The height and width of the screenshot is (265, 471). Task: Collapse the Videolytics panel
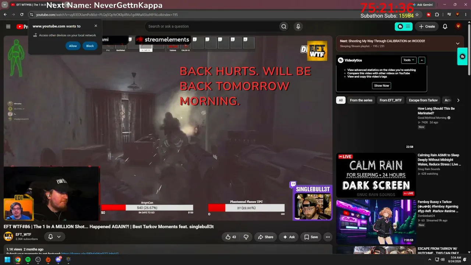point(422,60)
